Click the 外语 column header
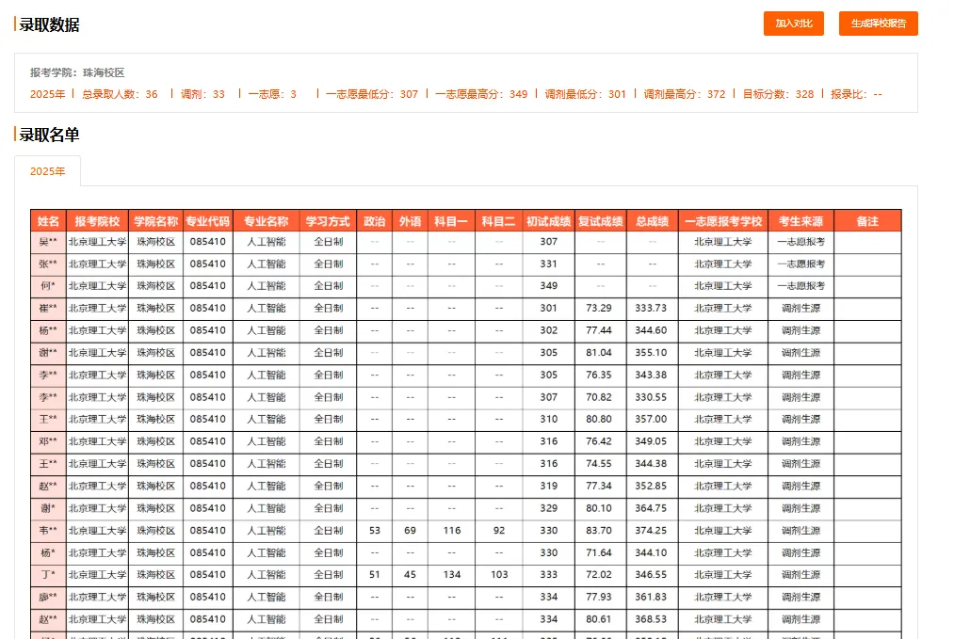The image size is (954, 639). coord(410,221)
